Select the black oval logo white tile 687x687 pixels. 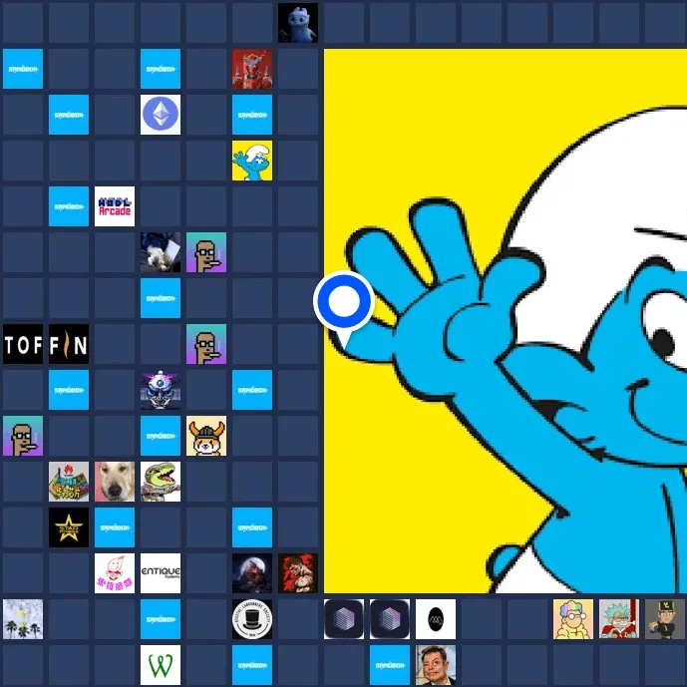tap(436, 619)
